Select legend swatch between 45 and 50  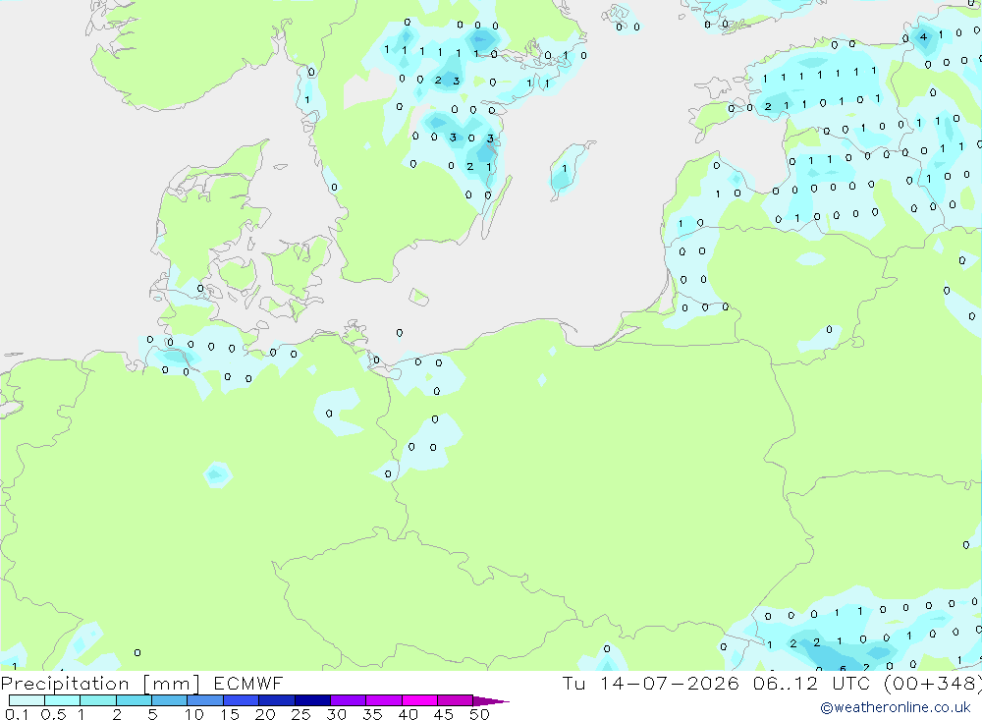(x=456, y=700)
